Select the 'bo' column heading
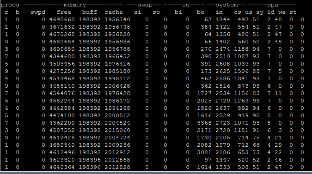This screenshot has height=174, width=312. coord(201,12)
